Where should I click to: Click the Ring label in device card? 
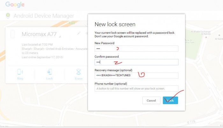click(20, 79)
